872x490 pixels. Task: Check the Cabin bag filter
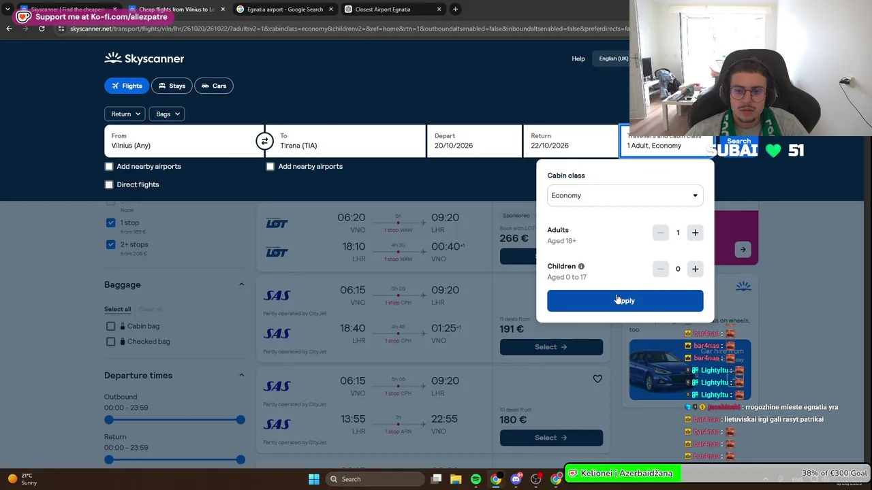pyautogui.click(x=111, y=326)
